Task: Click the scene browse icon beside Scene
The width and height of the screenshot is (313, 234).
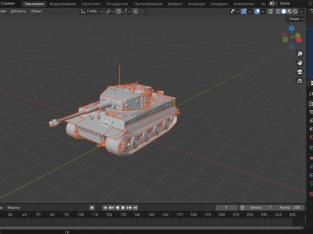Action: (272, 3)
